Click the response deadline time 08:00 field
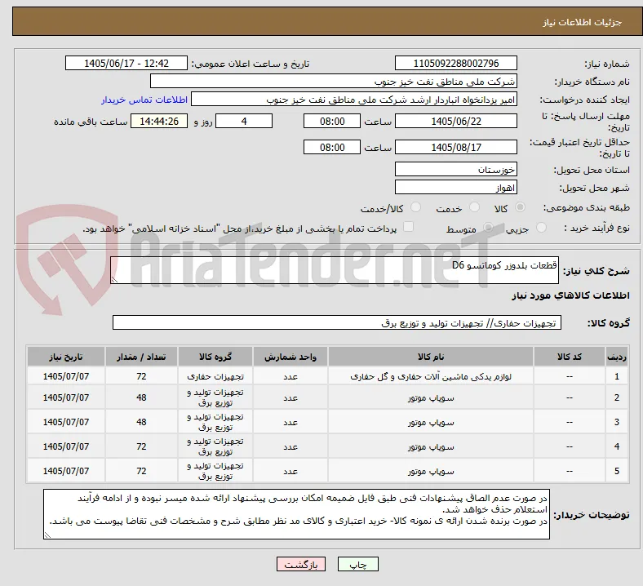This screenshot has width=643, height=586. [332, 122]
